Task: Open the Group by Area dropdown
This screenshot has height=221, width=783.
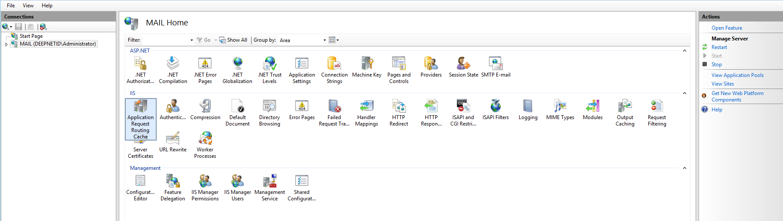Action: (303, 40)
